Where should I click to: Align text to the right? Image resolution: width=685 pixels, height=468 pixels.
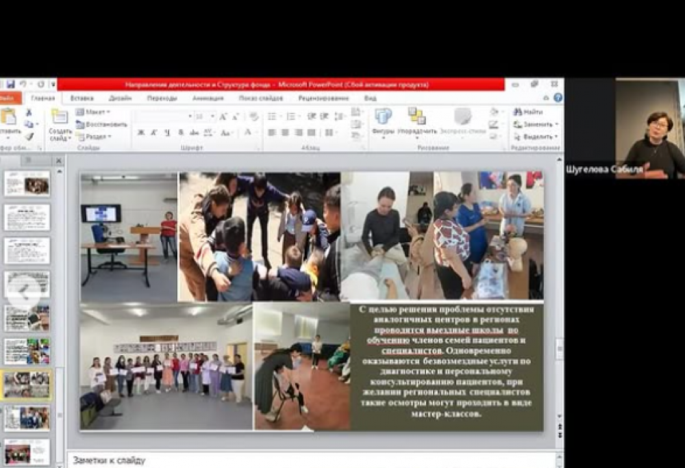pos(299,132)
